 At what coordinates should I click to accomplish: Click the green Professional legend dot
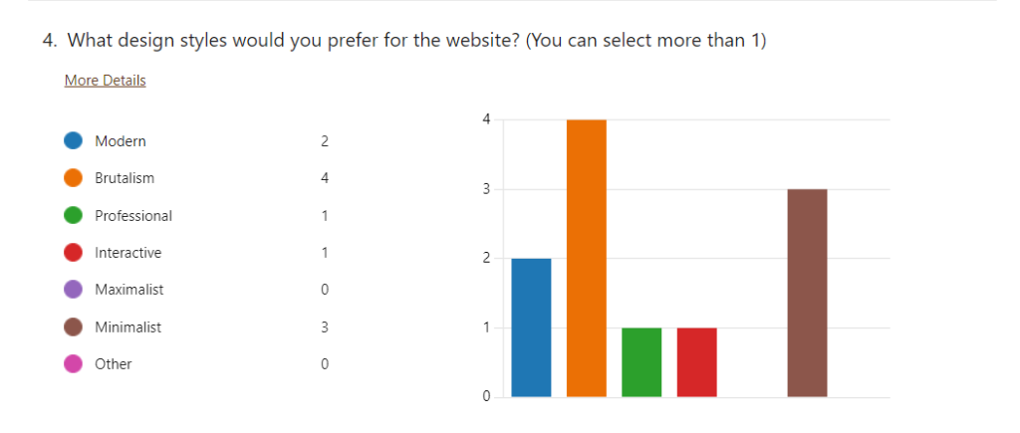[x=73, y=216]
